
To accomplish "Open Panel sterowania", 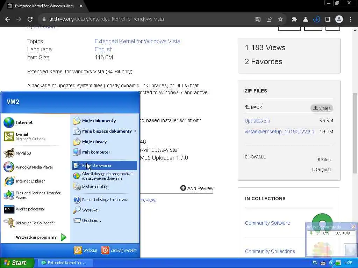I will click(x=104, y=165).
